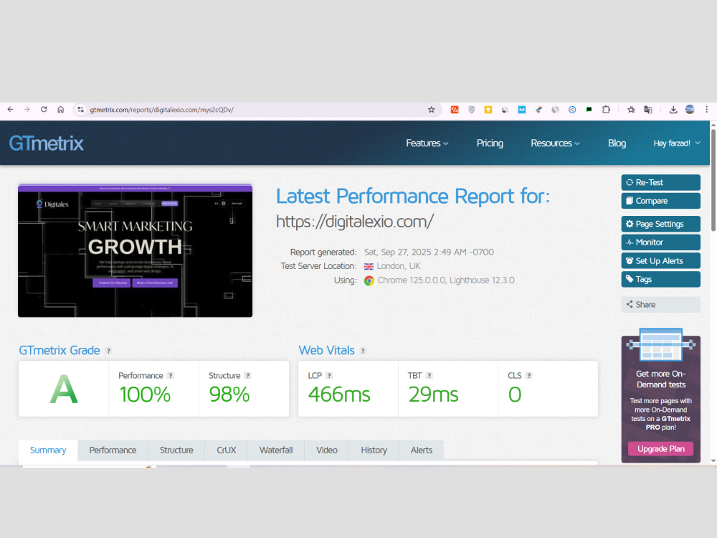Open the grey S swirl extension

(555, 110)
